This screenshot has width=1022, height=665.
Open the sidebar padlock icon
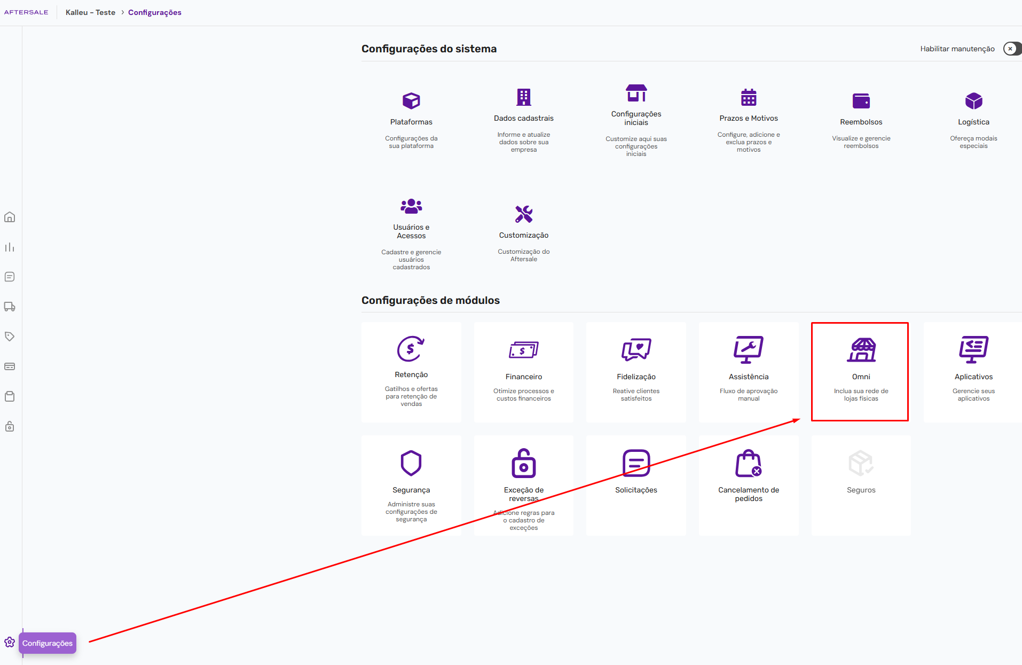pos(10,426)
